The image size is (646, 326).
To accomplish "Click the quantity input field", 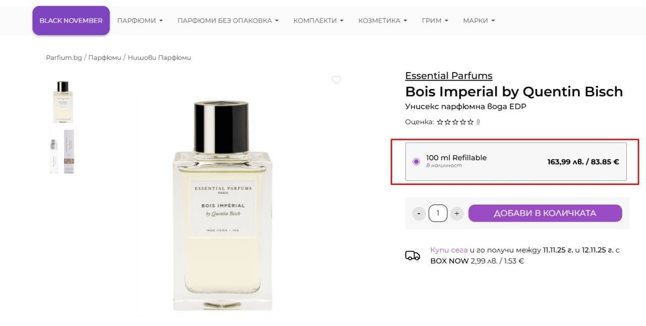I will coord(438,213).
